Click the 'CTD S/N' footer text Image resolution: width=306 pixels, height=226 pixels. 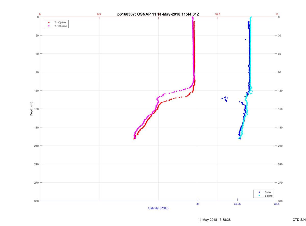click(299, 220)
